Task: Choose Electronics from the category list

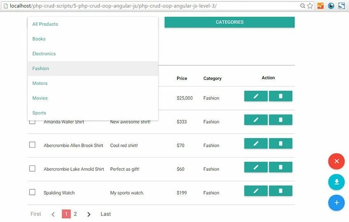Action: 44,54
